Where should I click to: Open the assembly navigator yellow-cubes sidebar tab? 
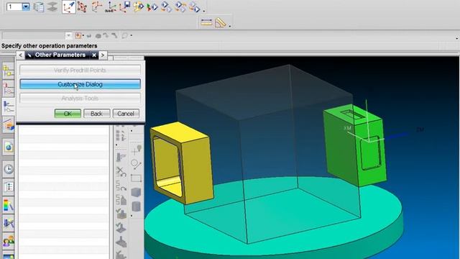[x=8, y=71]
